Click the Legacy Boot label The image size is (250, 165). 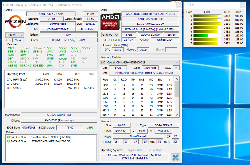(x=135, y=150)
